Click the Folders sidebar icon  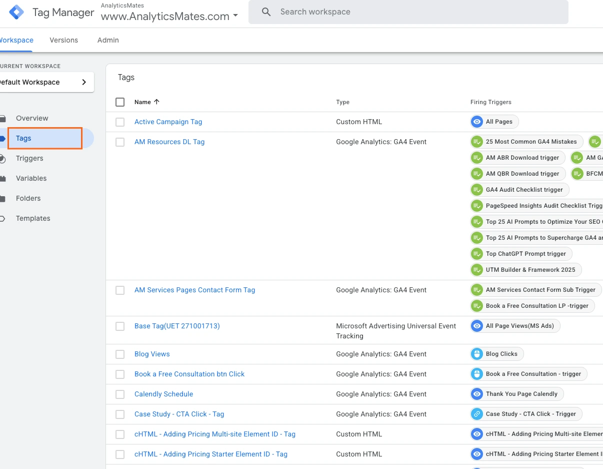coord(2,199)
